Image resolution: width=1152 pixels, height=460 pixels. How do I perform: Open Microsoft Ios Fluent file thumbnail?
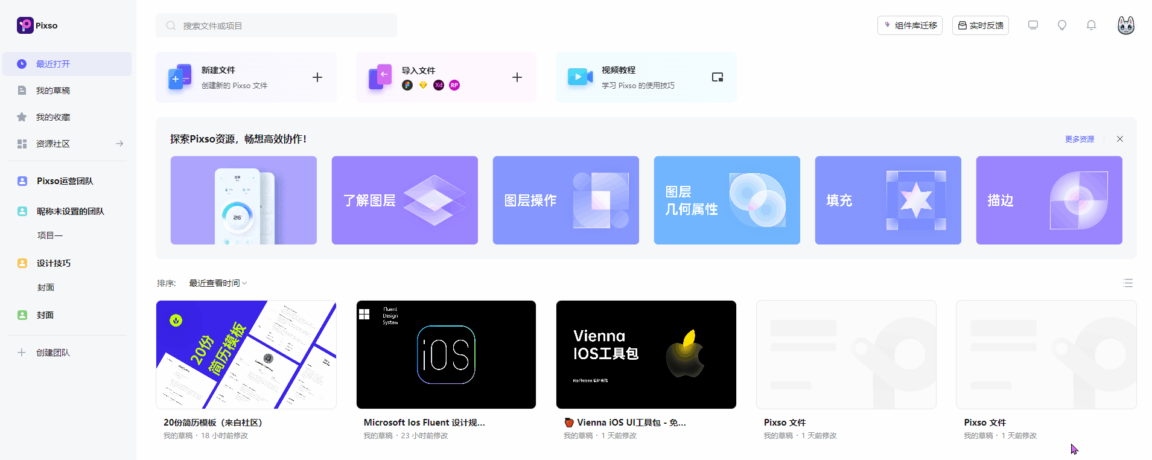(446, 355)
